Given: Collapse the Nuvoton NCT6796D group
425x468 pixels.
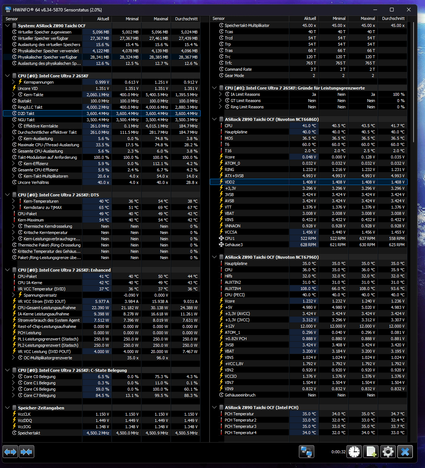Looking at the screenshot, I should tap(214, 257).
